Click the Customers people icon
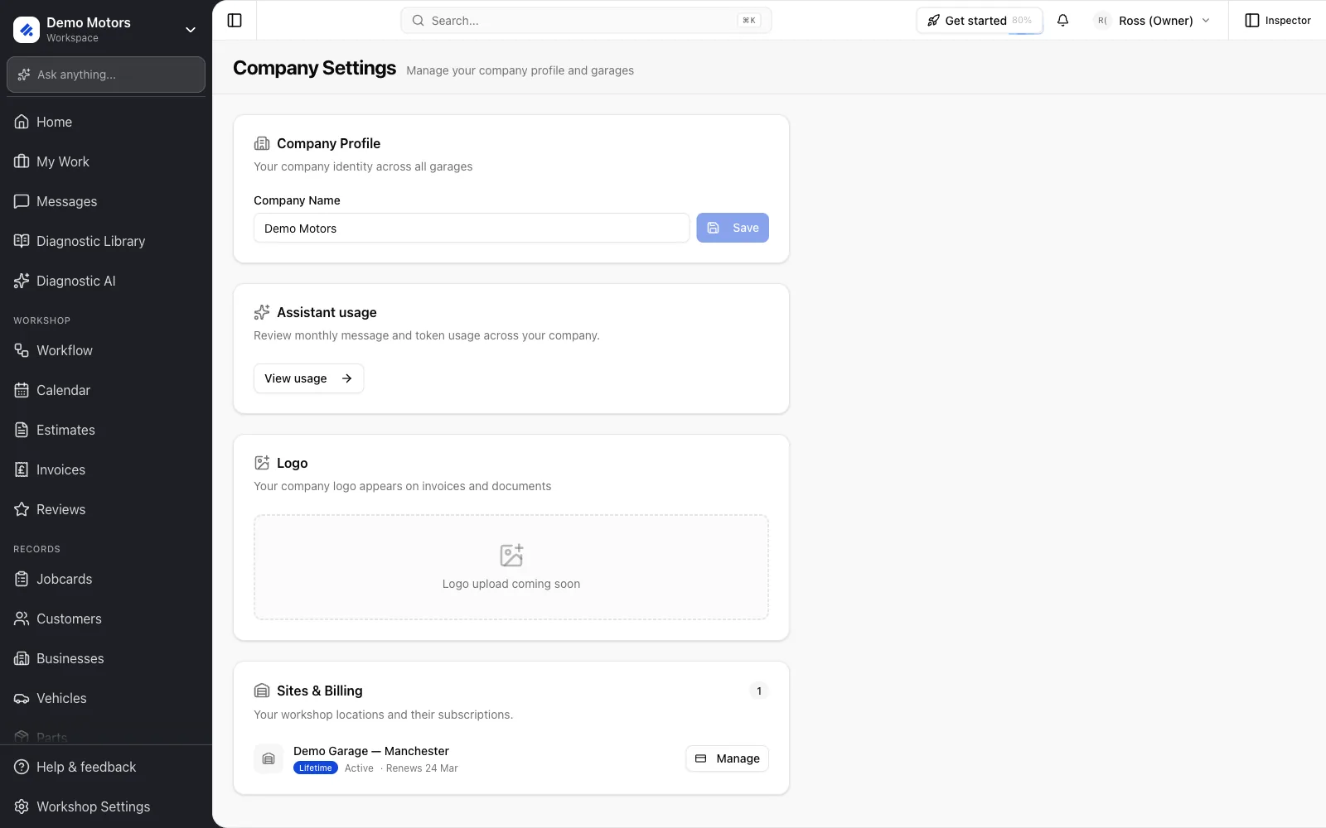This screenshot has height=828, width=1326. (22, 619)
